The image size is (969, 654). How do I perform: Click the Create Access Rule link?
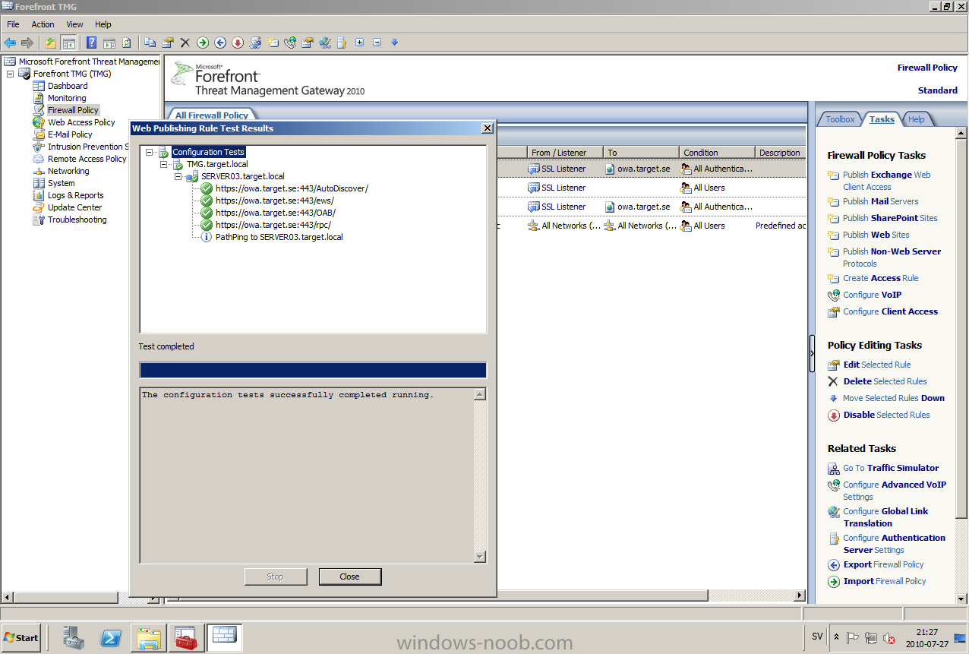(x=881, y=278)
